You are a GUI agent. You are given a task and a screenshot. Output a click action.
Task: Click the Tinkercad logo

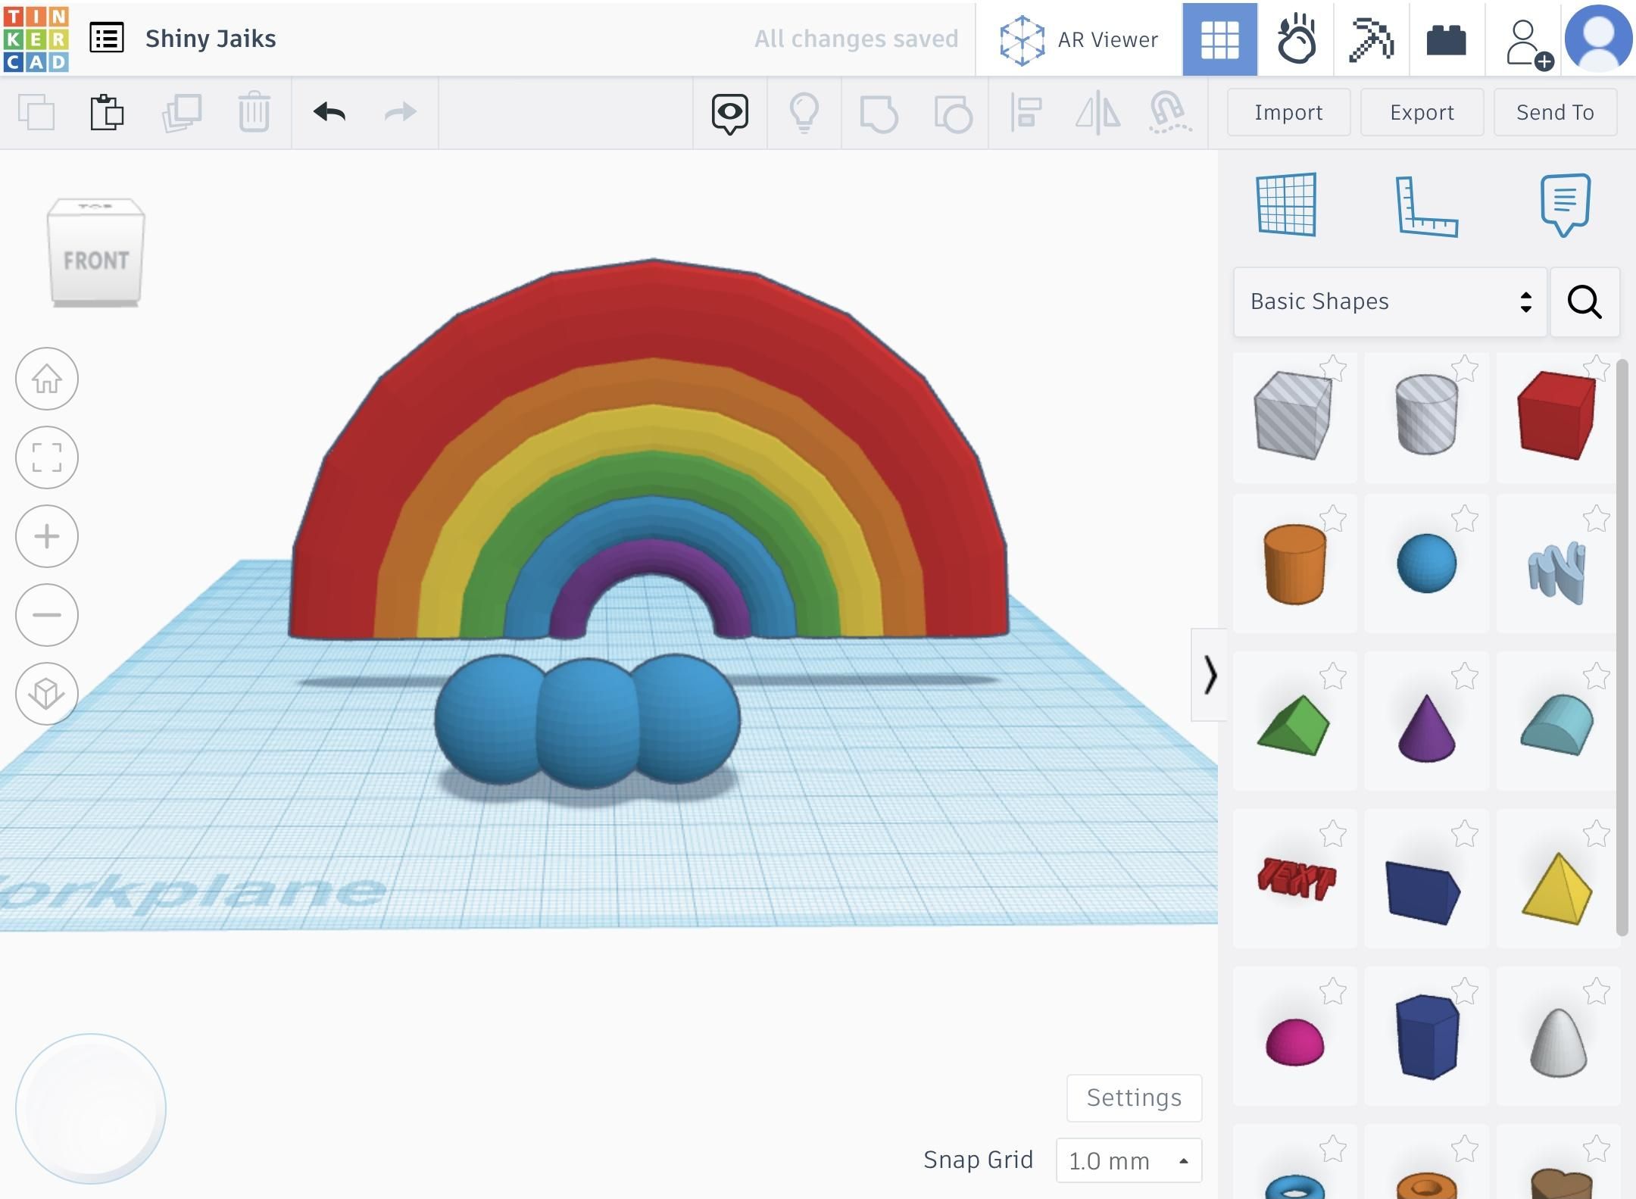(x=36, y=38)
